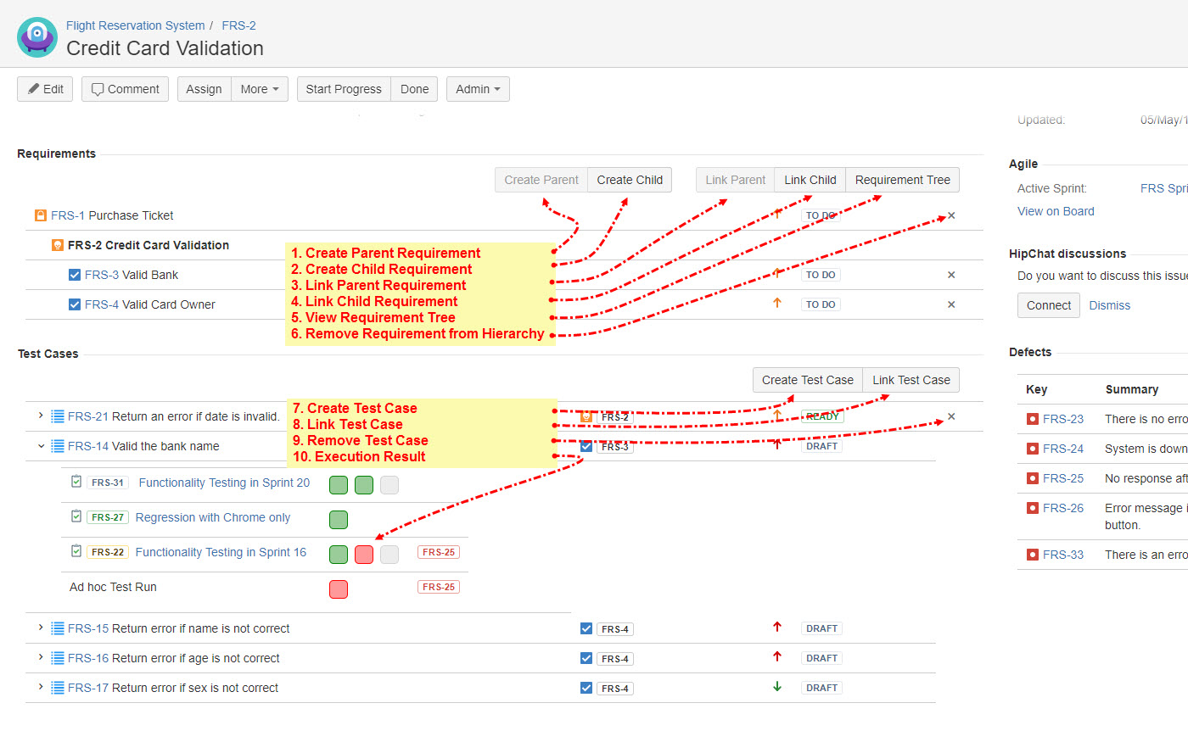
Task: Click the Create Test Case button
Action: [807, 380]
